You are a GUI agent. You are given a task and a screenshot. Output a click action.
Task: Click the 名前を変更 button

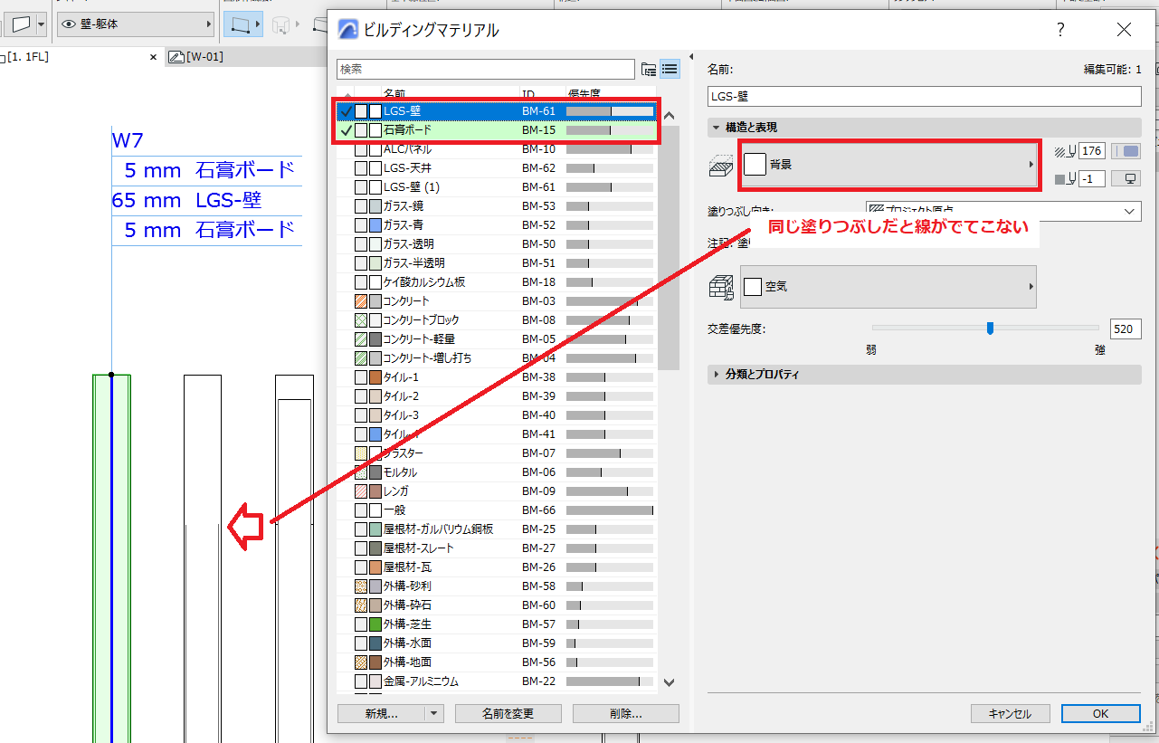[x=508, y=714]
